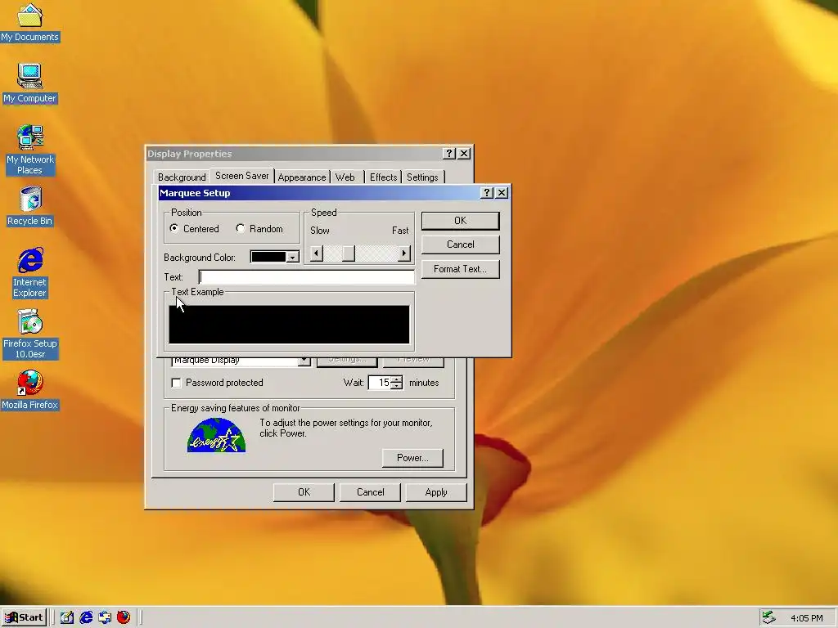Select the Internet Explorer desktop icon

pos(30,271)
